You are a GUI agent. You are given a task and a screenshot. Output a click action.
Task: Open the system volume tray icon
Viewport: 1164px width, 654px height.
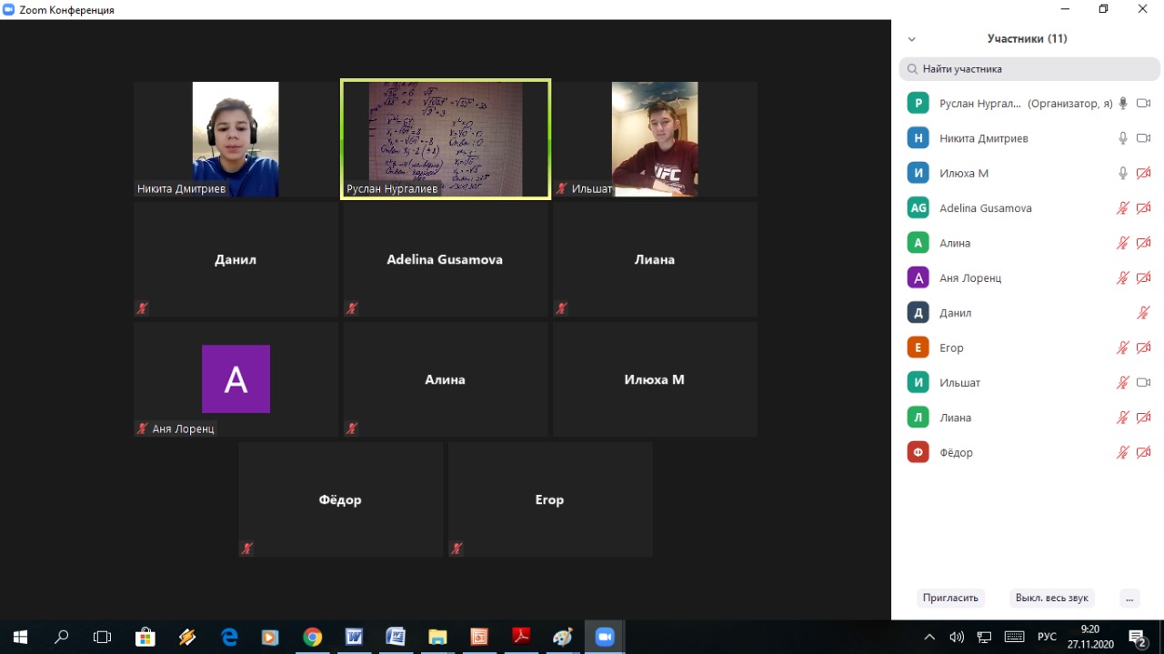tap(956, 637)
